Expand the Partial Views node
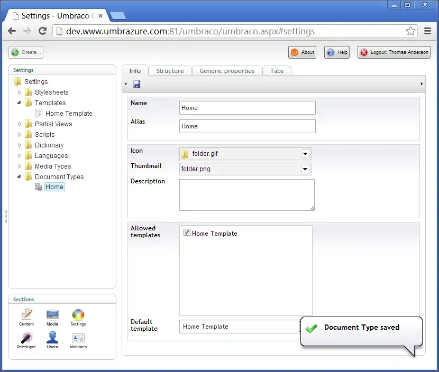 click(20, 124)
